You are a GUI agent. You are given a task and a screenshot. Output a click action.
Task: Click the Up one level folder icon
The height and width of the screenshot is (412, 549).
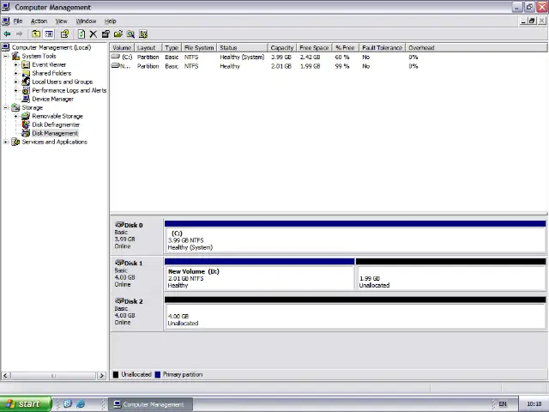[36, 34]
